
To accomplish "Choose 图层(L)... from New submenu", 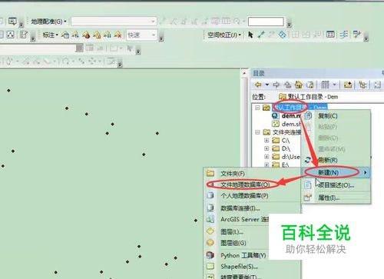I will [237, 231].
